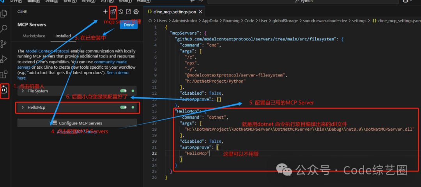421x187 pixels.
Task: Open the 终端(T) Terminal menu
Action: pyautogui.click(x=126, y=1)
